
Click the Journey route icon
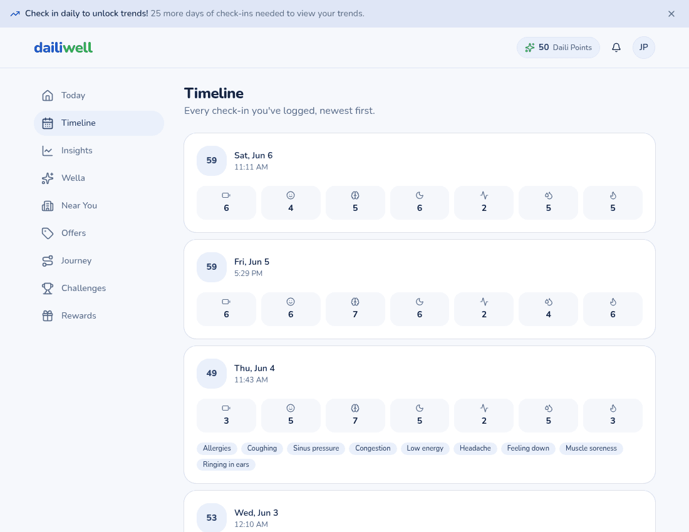click(x=48, y=261)
